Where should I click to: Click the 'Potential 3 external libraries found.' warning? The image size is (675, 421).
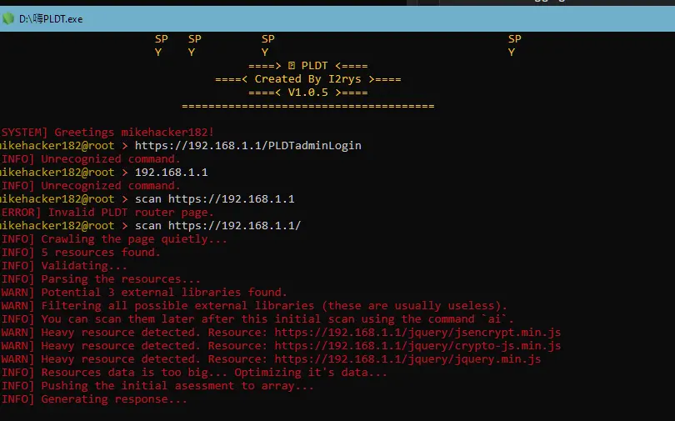[144, 293]
